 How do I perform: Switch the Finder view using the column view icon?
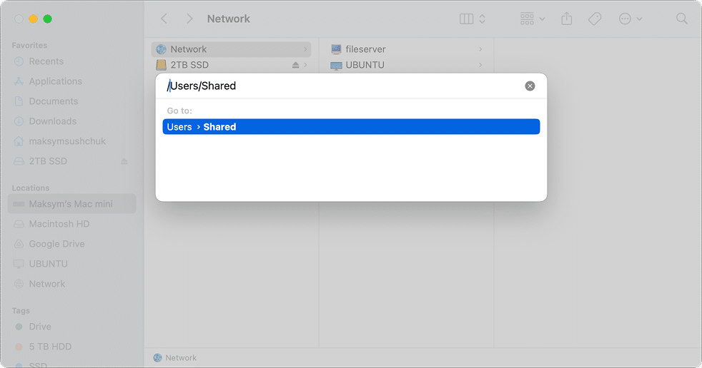click(x=466, y=19)
